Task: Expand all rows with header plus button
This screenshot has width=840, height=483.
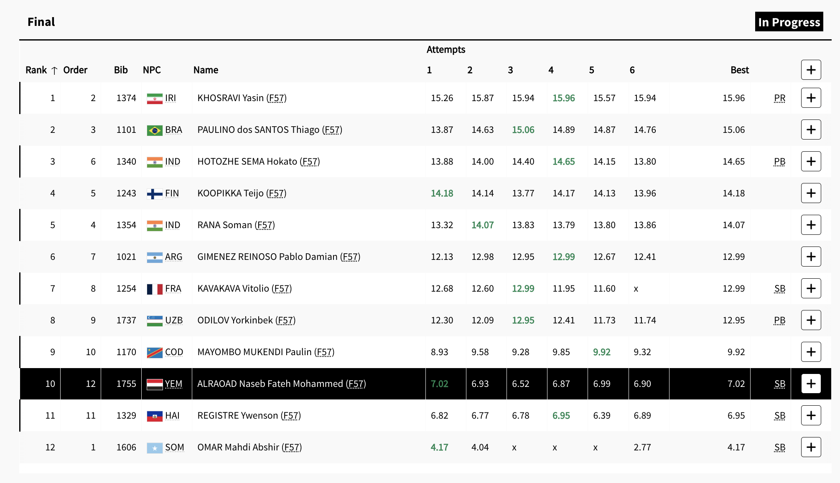Action: (x=811, y=70)
